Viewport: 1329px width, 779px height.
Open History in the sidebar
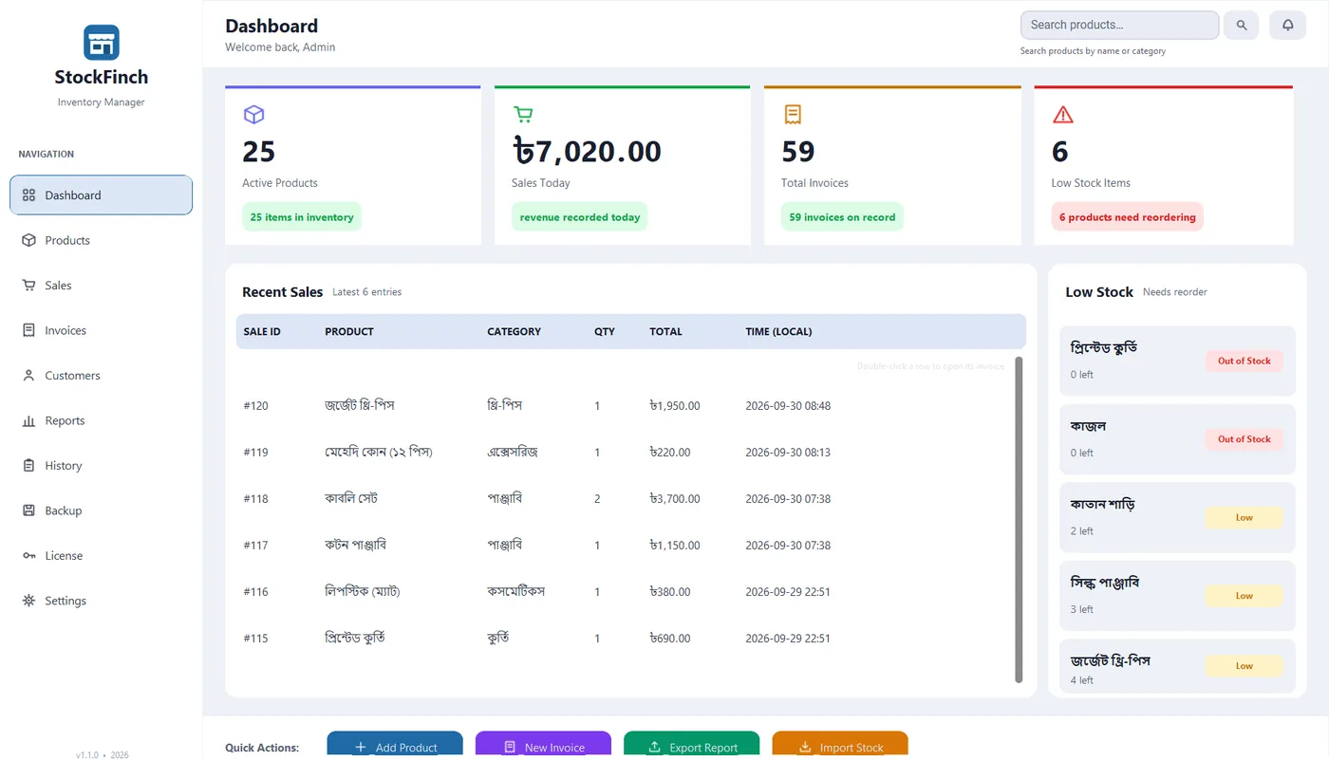(x=102, y=465)
